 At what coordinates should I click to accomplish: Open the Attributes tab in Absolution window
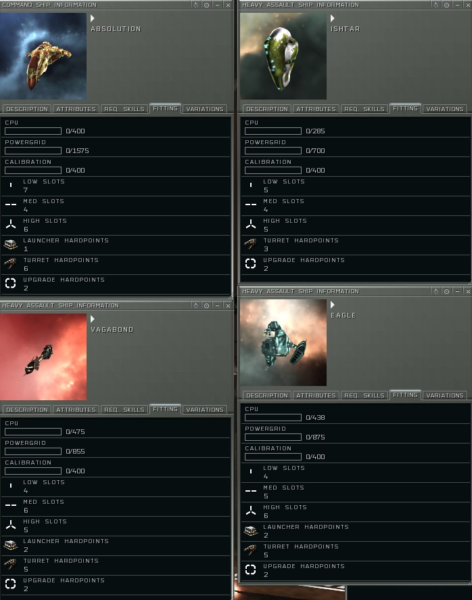tap(76, 109)
